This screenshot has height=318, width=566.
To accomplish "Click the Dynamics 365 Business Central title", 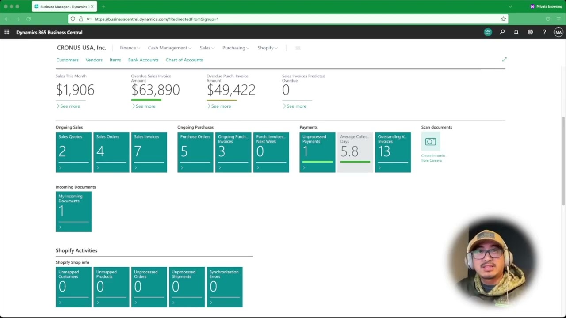I will [49, 32].
